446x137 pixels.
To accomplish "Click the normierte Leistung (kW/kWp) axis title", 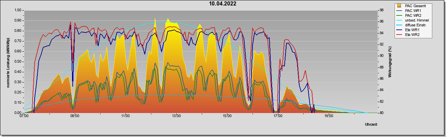I will click(x=8, y=61).
